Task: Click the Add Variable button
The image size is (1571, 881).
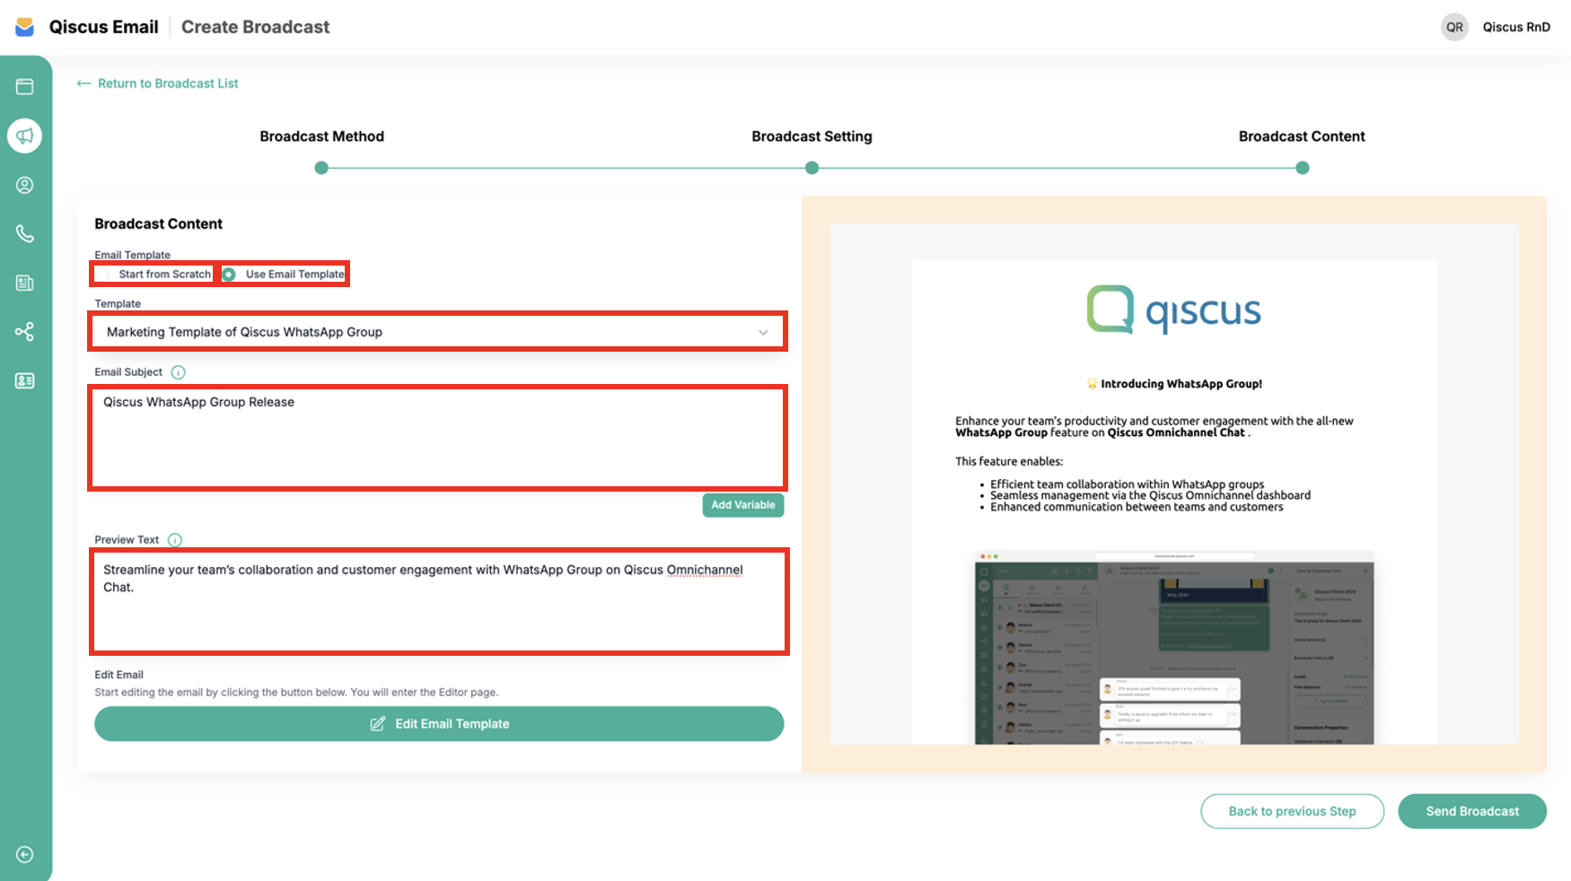Action: pos(743,505)
